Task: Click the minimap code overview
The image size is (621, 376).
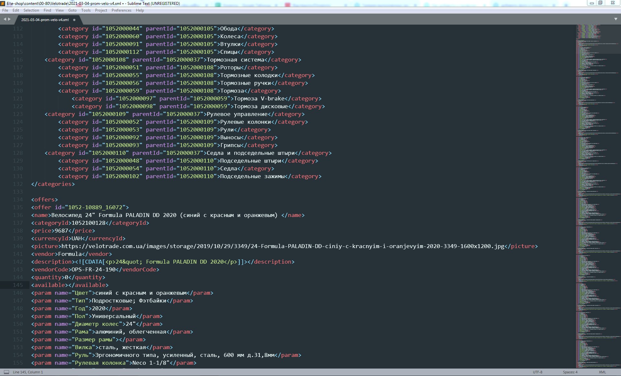Action: click(x=598, y=196)
